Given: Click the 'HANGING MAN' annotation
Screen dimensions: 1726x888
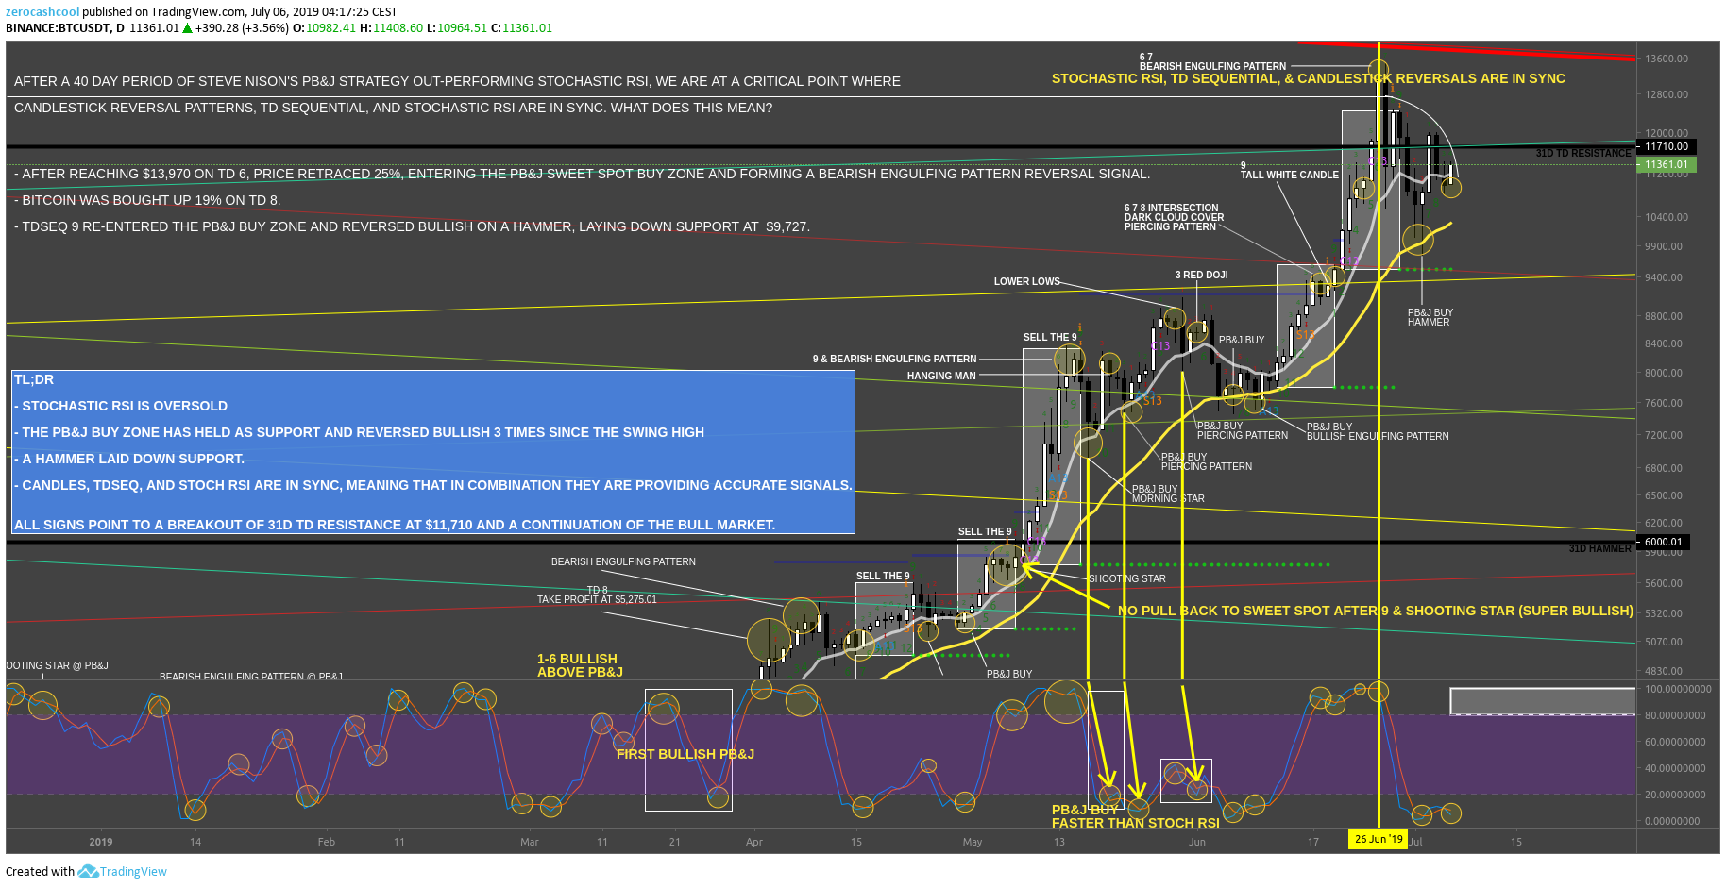Looking at the screenshot, I should tap(941, 376).
